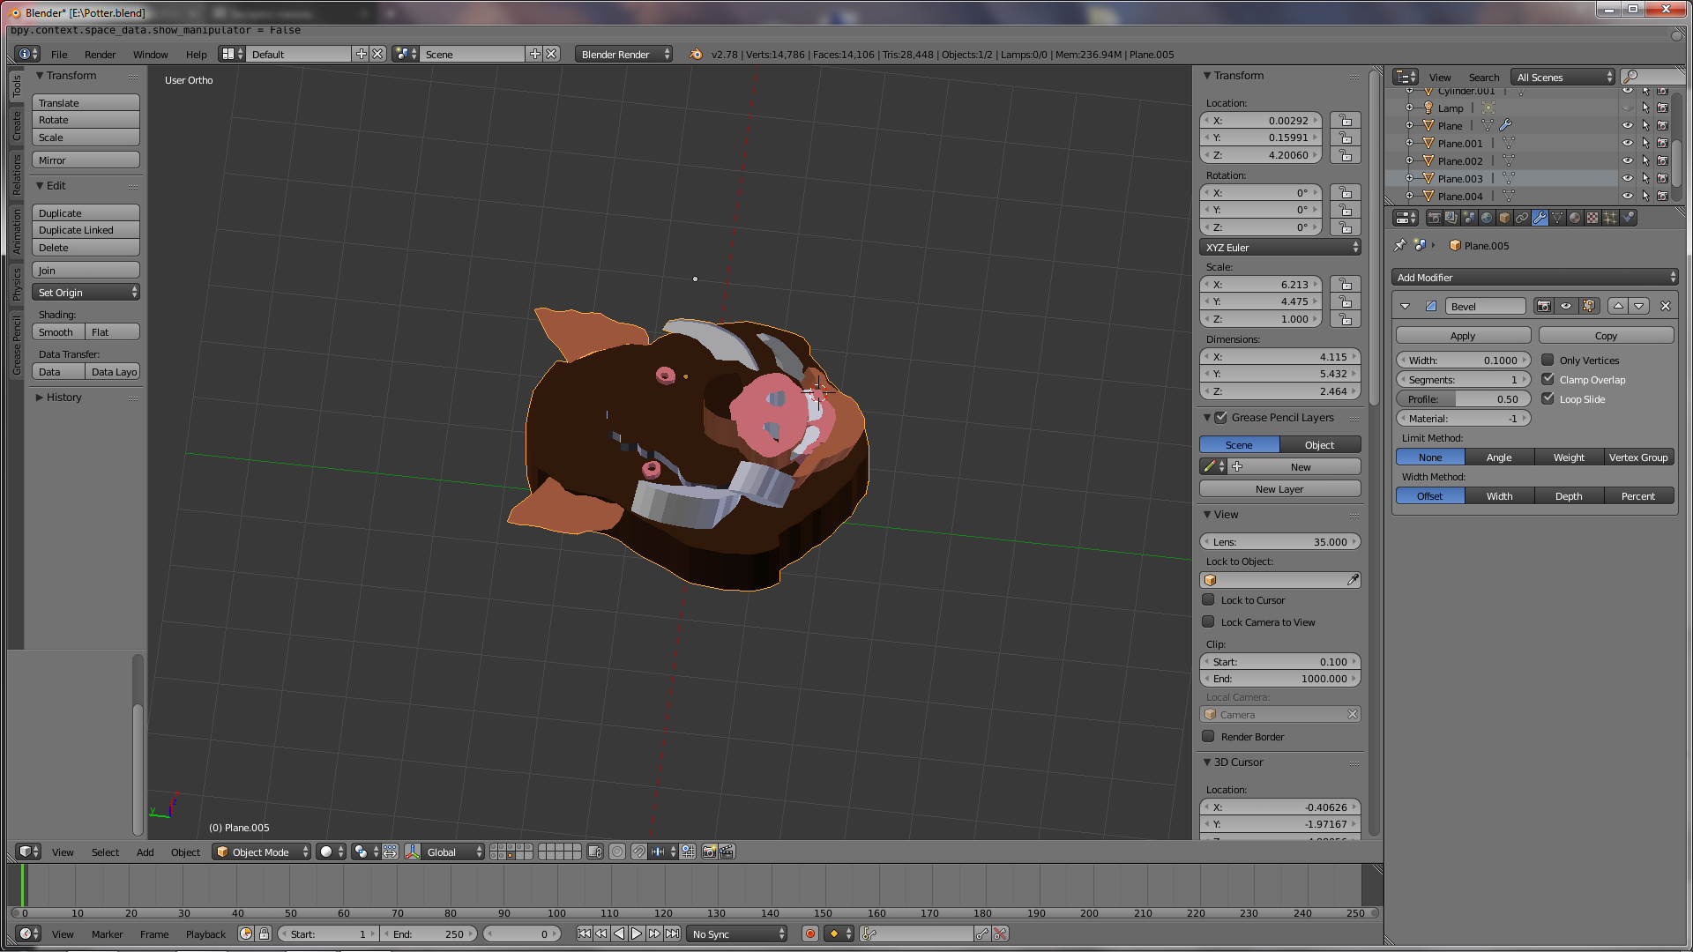Open the Mesh Data properties tab icon

[x=1557, y=218]
